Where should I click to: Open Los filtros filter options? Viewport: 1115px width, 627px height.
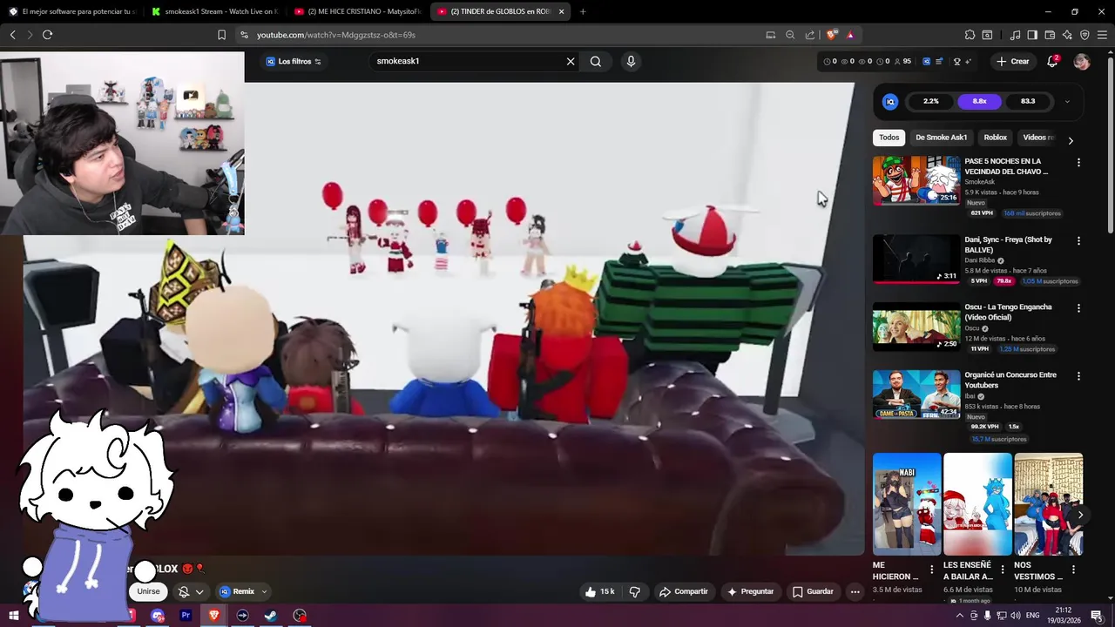pos(294,62)
